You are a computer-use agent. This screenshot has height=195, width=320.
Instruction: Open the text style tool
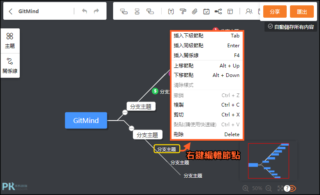point(171,12)
